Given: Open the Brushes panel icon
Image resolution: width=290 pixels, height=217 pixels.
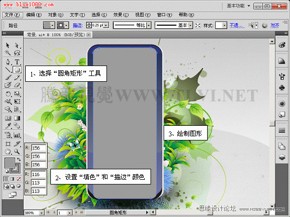Looking at the screenshot, I should click(x=282, y=77).
